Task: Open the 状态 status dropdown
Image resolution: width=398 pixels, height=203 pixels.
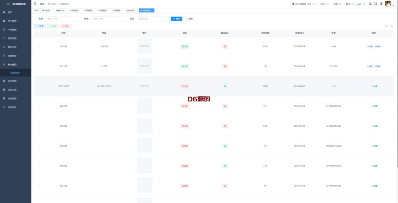Action: (152, 19)
